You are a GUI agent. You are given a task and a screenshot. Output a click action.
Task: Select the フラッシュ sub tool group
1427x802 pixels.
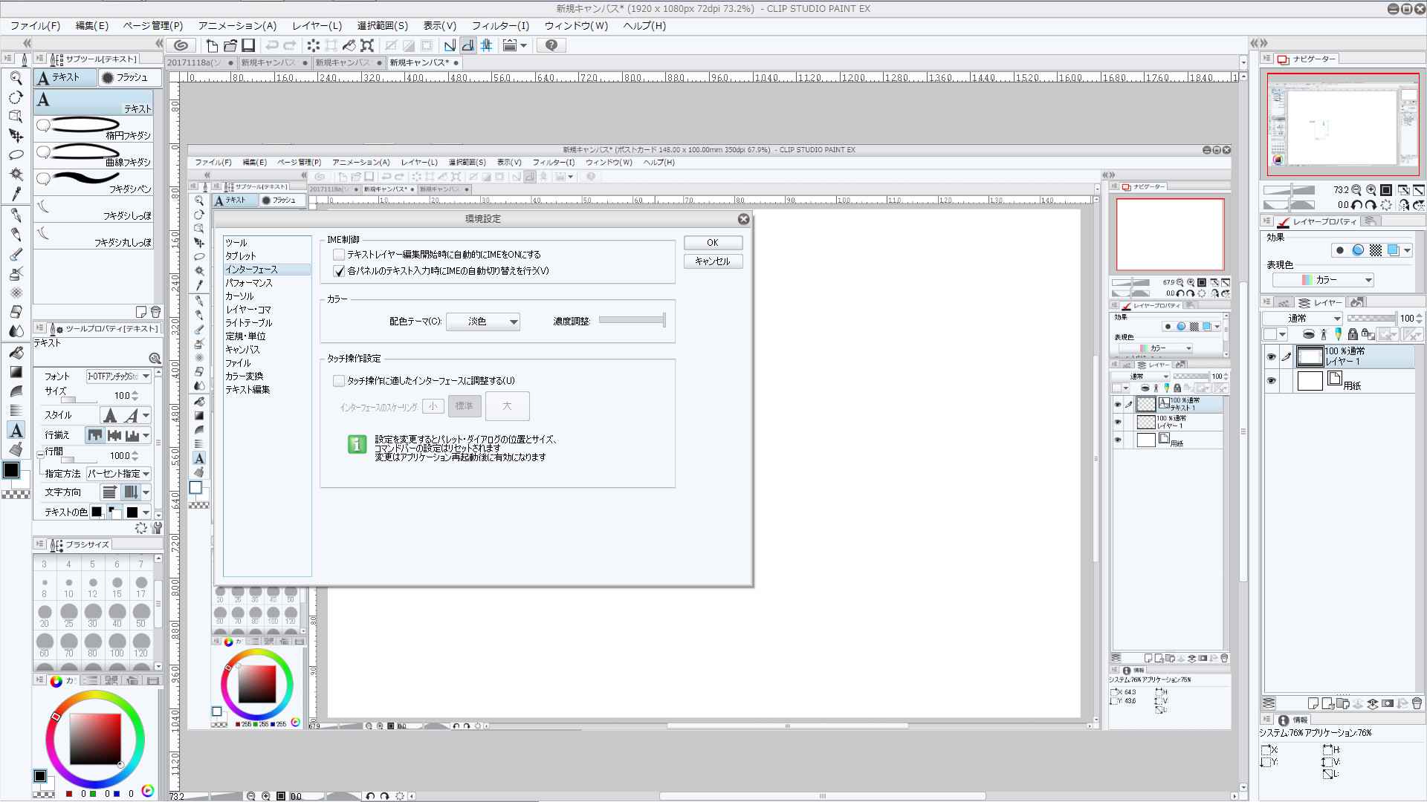click(x=126, y=77)
